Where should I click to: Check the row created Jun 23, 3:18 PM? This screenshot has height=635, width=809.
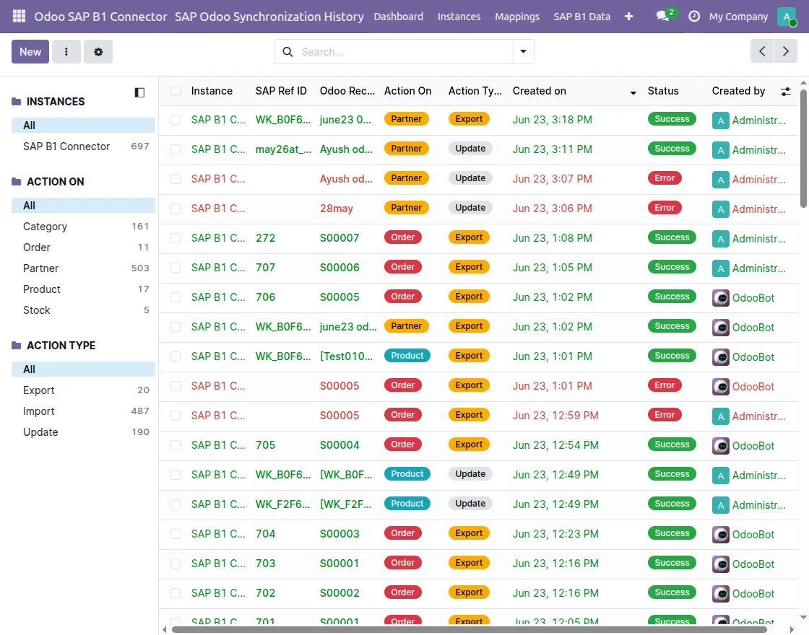click(176, 120)
